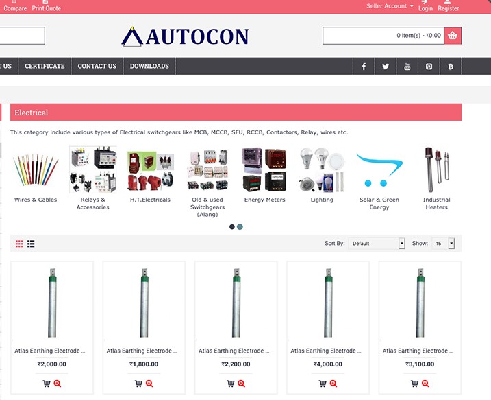Open Lighting category thumbnail
The height and width of the screenshot is (400, 491).
(x=322, y=169)
